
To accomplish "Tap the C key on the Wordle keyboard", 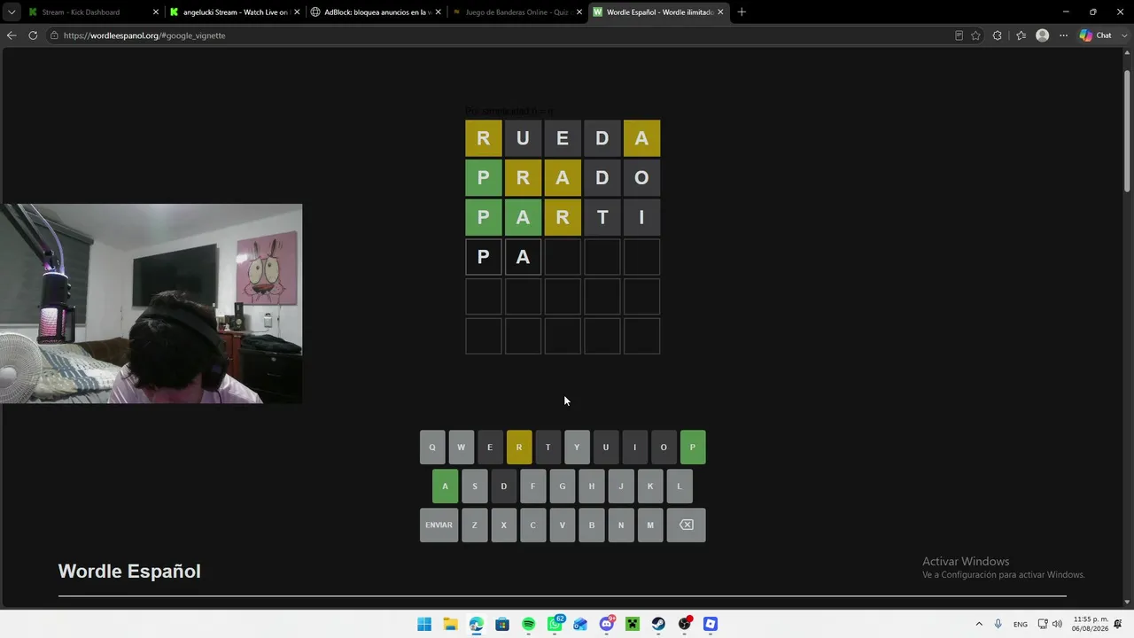I will [x=532, y=525].
